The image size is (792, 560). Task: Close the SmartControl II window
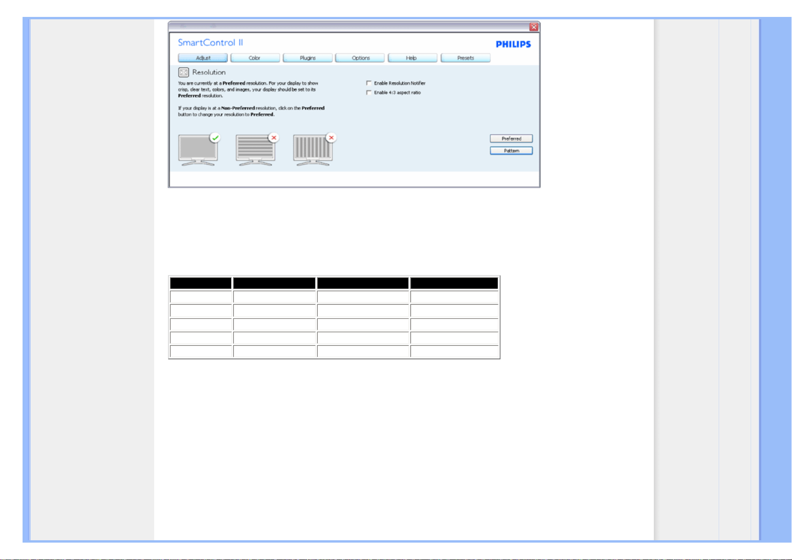pyautogui.click(x=534, y=27)
